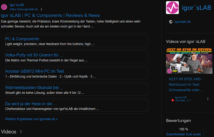Open the PC & Components sitelink

click(22, 39)
